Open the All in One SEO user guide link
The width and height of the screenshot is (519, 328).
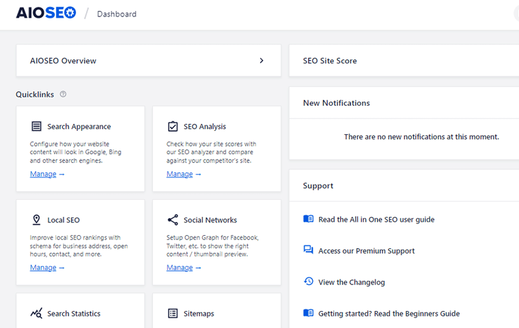[x=376, y=220]
